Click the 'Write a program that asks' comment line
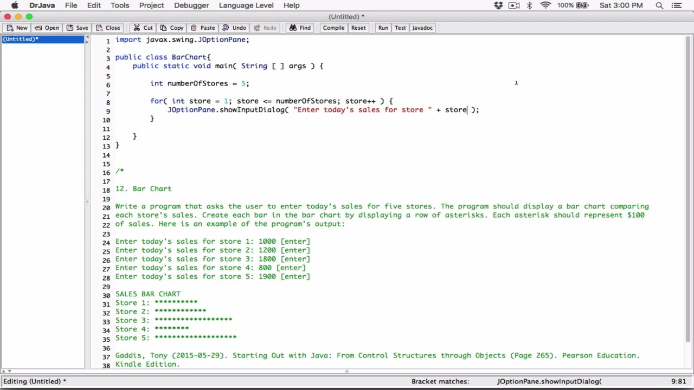This screenshot has width=694, height=390. click(382, 206)
